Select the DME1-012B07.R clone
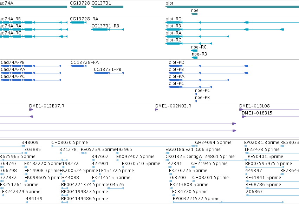 [x=31, y=110]
